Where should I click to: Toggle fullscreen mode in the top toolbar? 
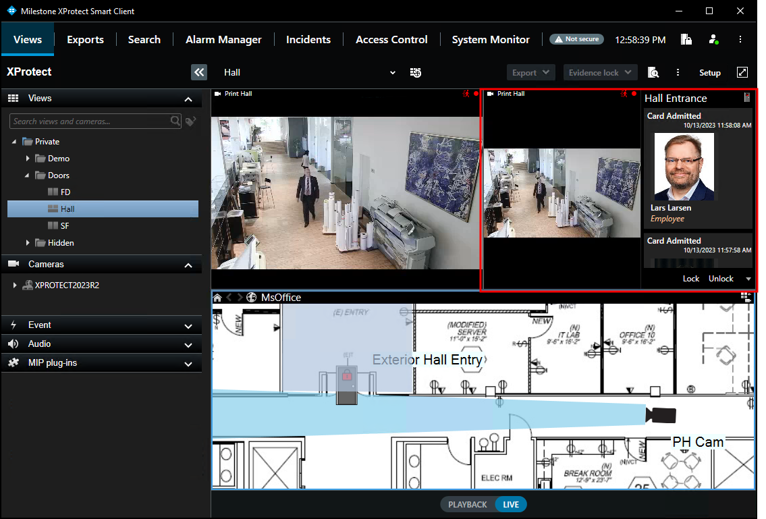(x=742, y=72)
